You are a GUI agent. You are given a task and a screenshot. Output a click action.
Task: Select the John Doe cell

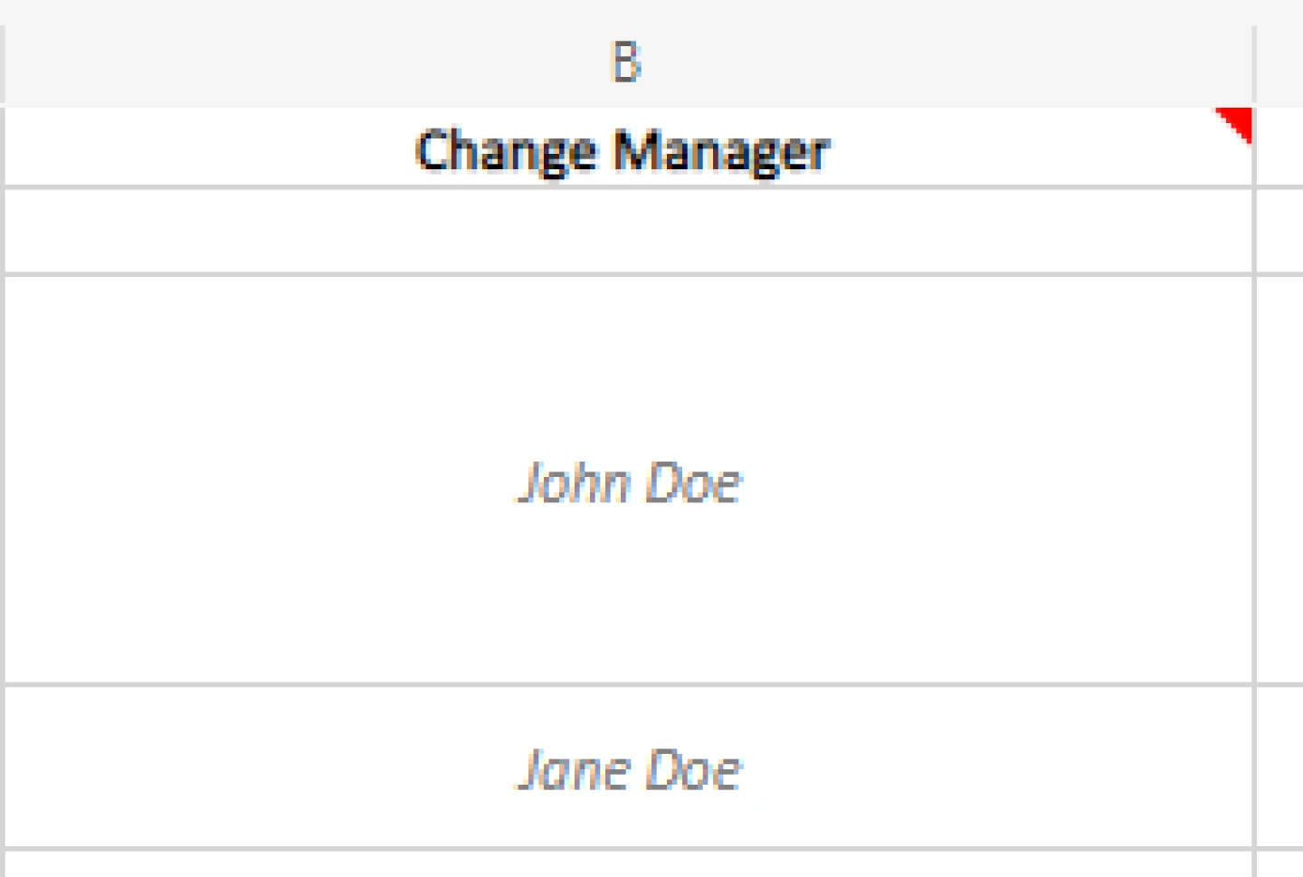(628, 481)
